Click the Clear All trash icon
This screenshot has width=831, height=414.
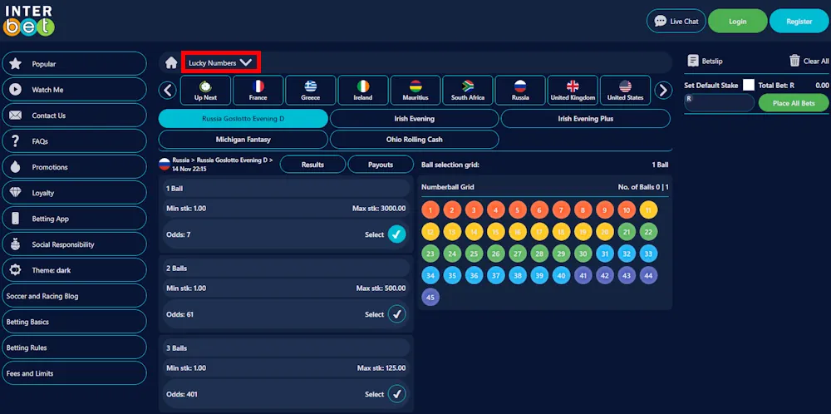tap(794, 61)
